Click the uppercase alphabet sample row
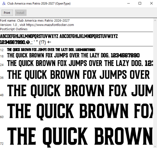This screenshot has height=148, width=157. point(59,36)
